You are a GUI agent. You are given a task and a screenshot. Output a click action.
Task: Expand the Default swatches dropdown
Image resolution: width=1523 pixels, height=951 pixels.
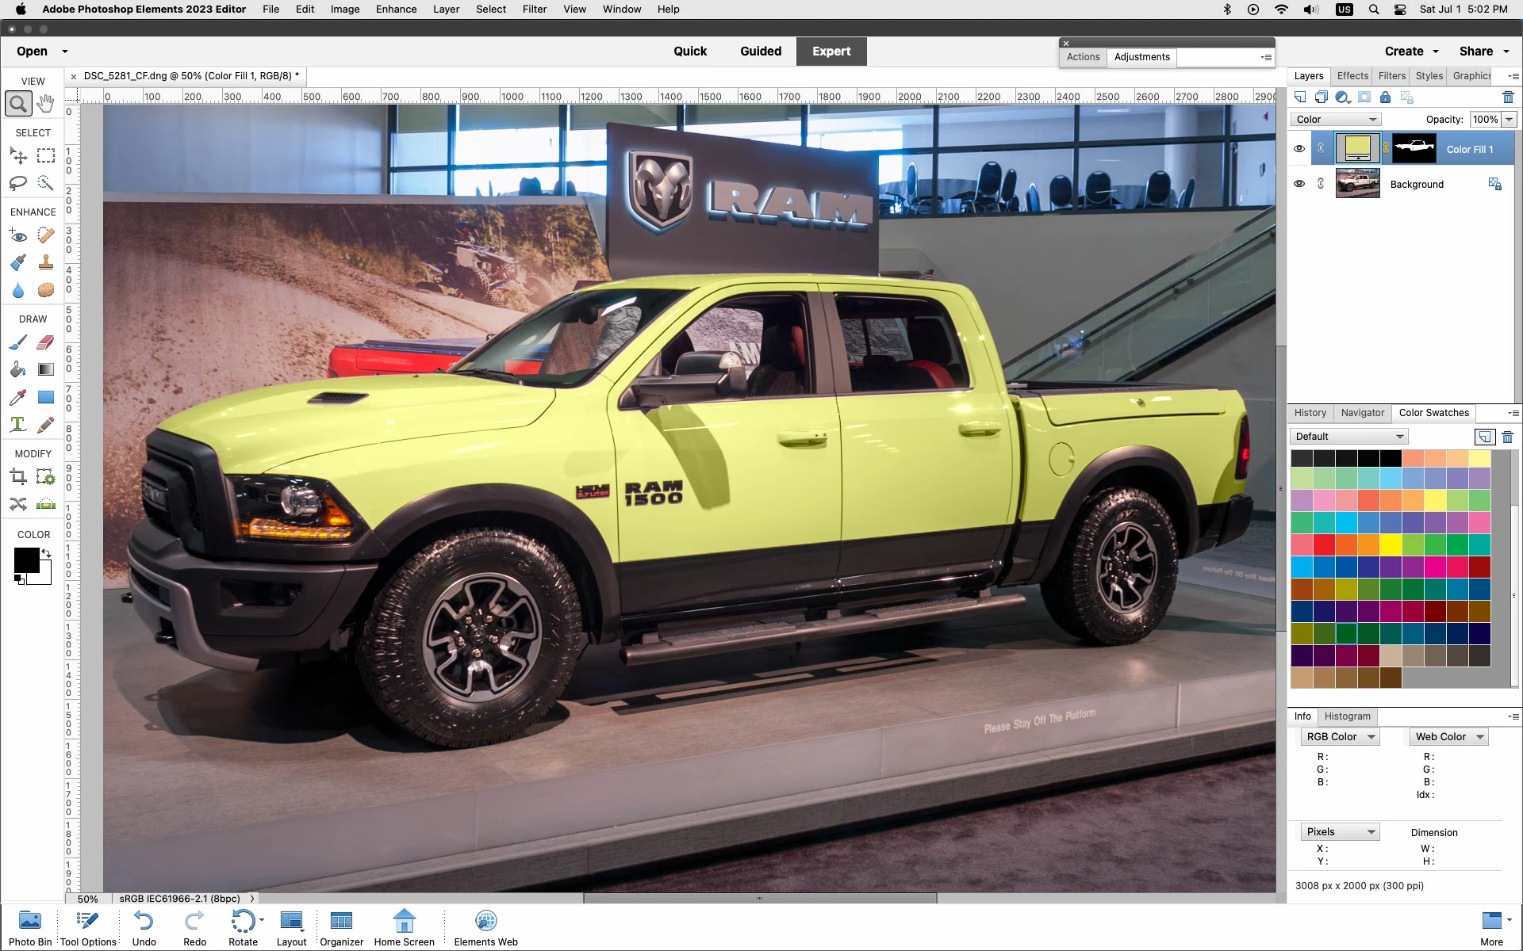[x=1348, y=437]
